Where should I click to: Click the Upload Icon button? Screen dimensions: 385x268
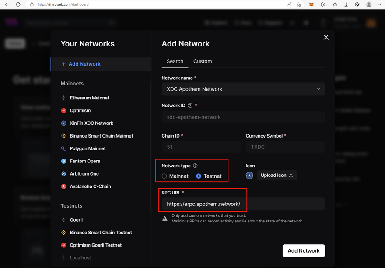click(277, 176)
